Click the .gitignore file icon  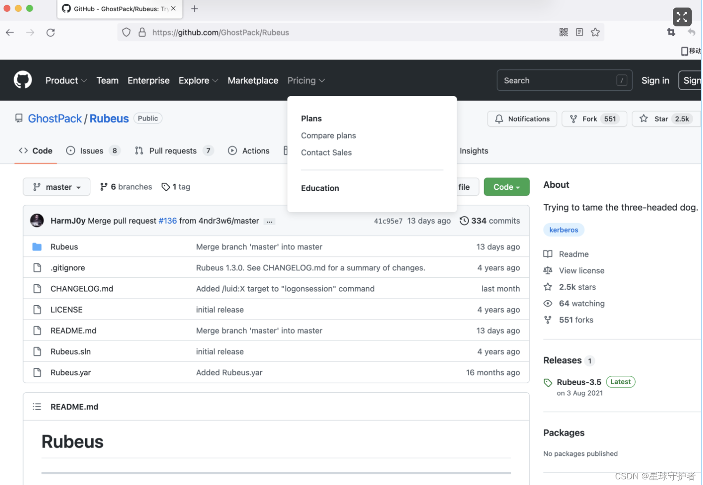coord(37,268)
